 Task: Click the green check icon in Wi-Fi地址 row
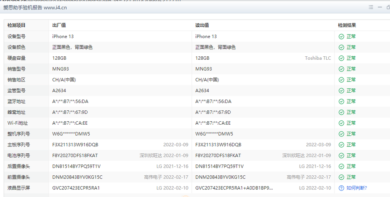click(x=341, y=123)
